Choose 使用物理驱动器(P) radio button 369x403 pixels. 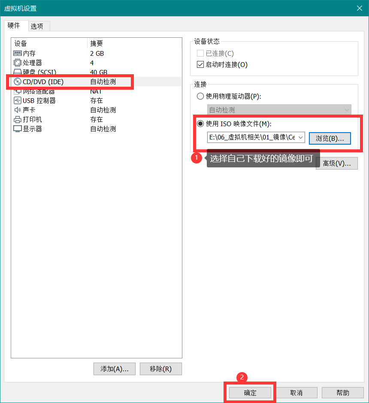click(200, 97)
